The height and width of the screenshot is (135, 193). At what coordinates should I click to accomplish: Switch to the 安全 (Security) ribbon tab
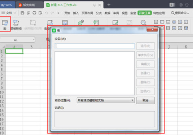click(x=133, y=13)
